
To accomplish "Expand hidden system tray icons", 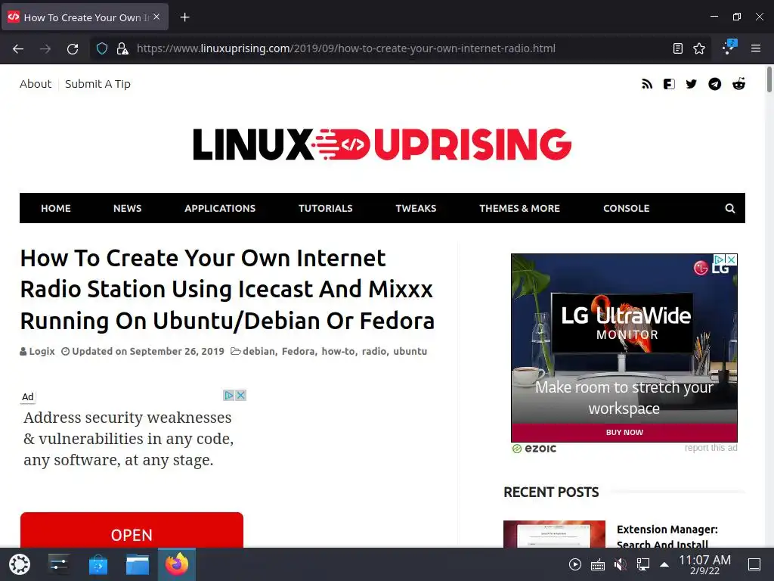I will pyautogui.click(x=664, y=564).
